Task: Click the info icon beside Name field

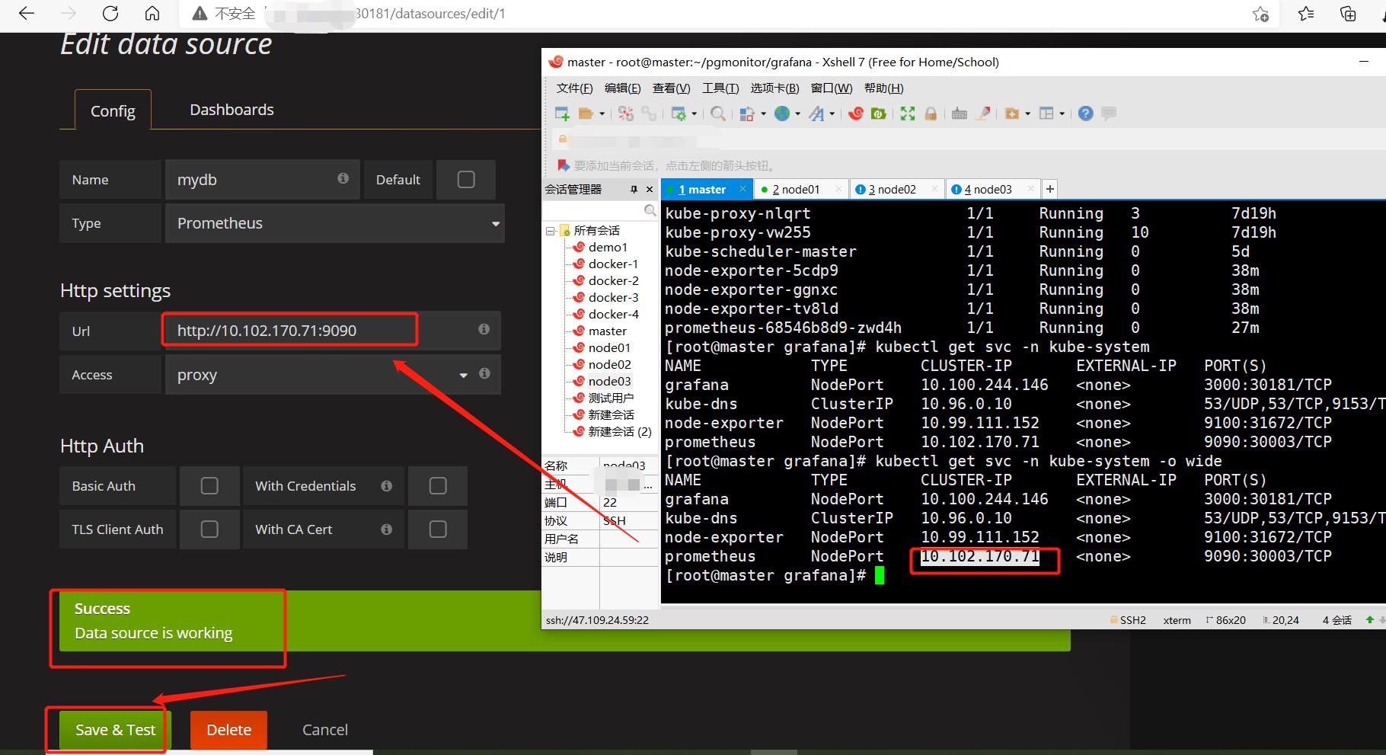Action: pos(343,178)
